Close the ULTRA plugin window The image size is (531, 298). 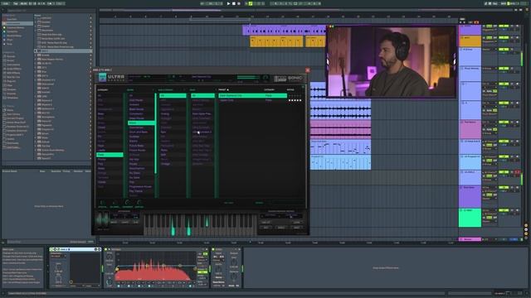[308, 70]
